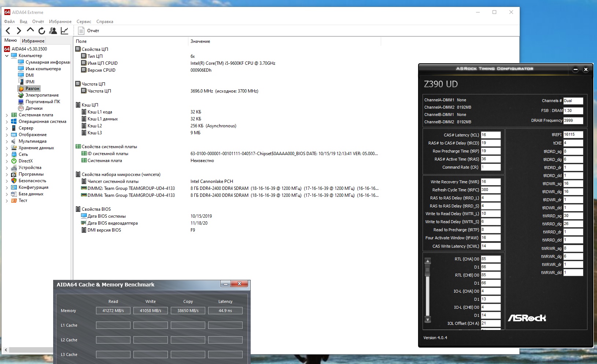The height and width of the screenshot is (364, 597).
Task: Click the Memory Read result box
Action: (113, 311)
